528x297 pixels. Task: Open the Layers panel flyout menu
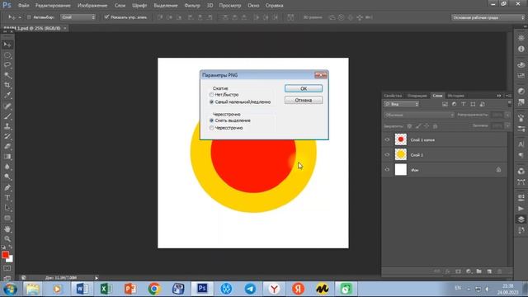click(x=508, y=96)
